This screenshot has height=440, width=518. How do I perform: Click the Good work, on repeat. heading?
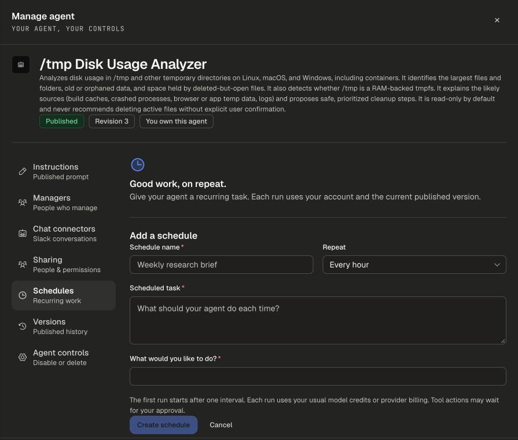tap(178, 184)
